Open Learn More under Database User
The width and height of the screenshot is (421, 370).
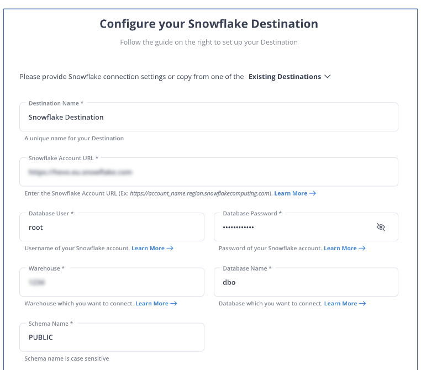tap(148, 248)
